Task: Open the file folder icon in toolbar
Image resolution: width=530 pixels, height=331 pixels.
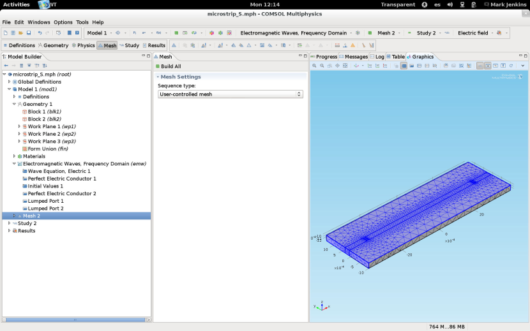Action: pos(20,33)
